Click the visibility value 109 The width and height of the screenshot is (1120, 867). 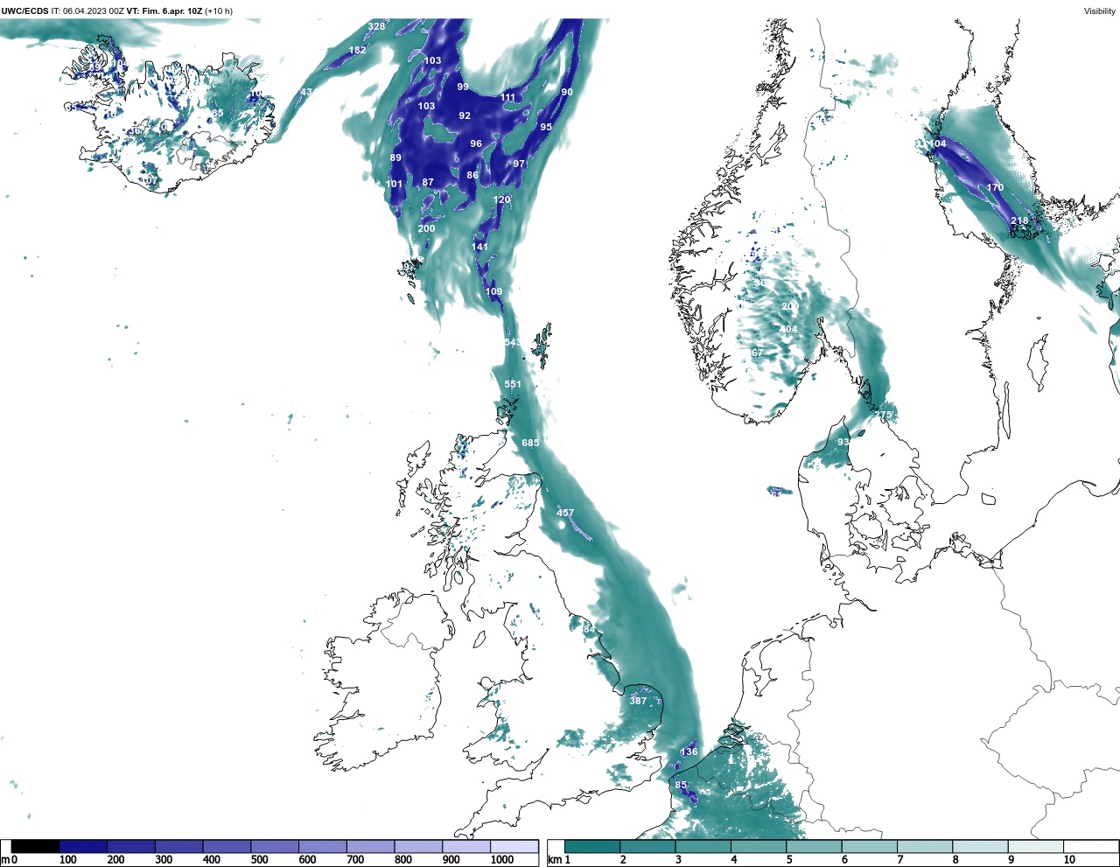(493, 291)
